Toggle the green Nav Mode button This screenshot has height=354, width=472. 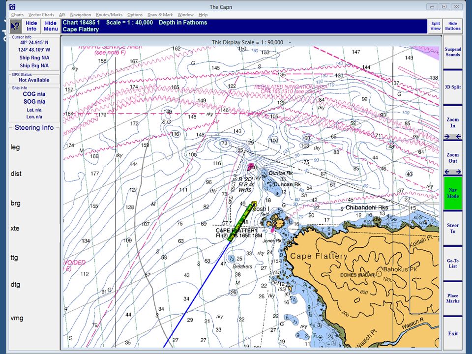(x=453, y=193)
